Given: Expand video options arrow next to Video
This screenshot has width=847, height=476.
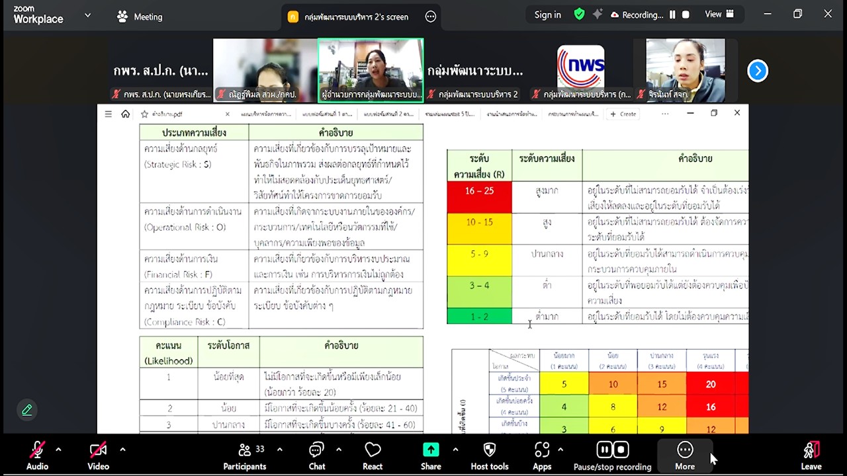Looking at the screenshot, I should point(122,450).
